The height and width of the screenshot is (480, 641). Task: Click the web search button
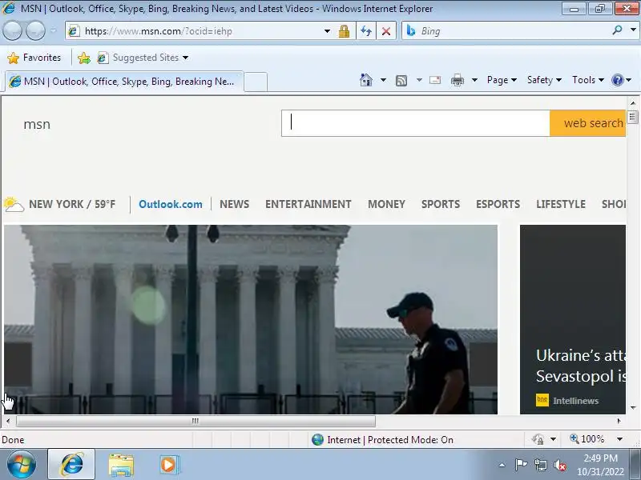tap(588, 123)
